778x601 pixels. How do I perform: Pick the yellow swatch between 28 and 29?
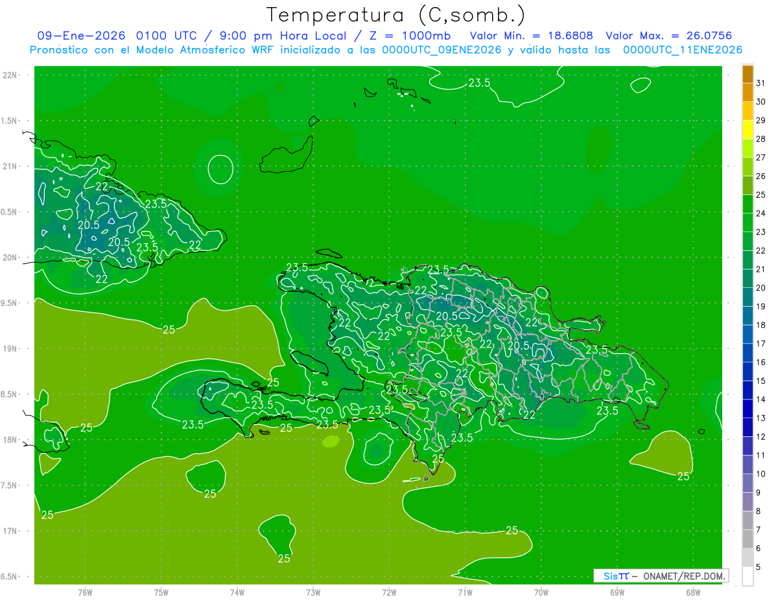coord(748,130)
